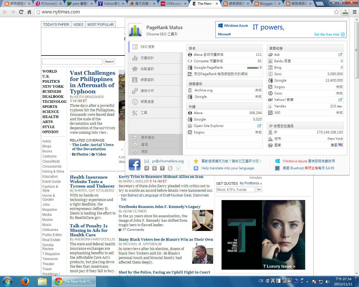Open 捐款 donate in the popup sidebar
Screen dimensions: 359x287
[156, 152]
